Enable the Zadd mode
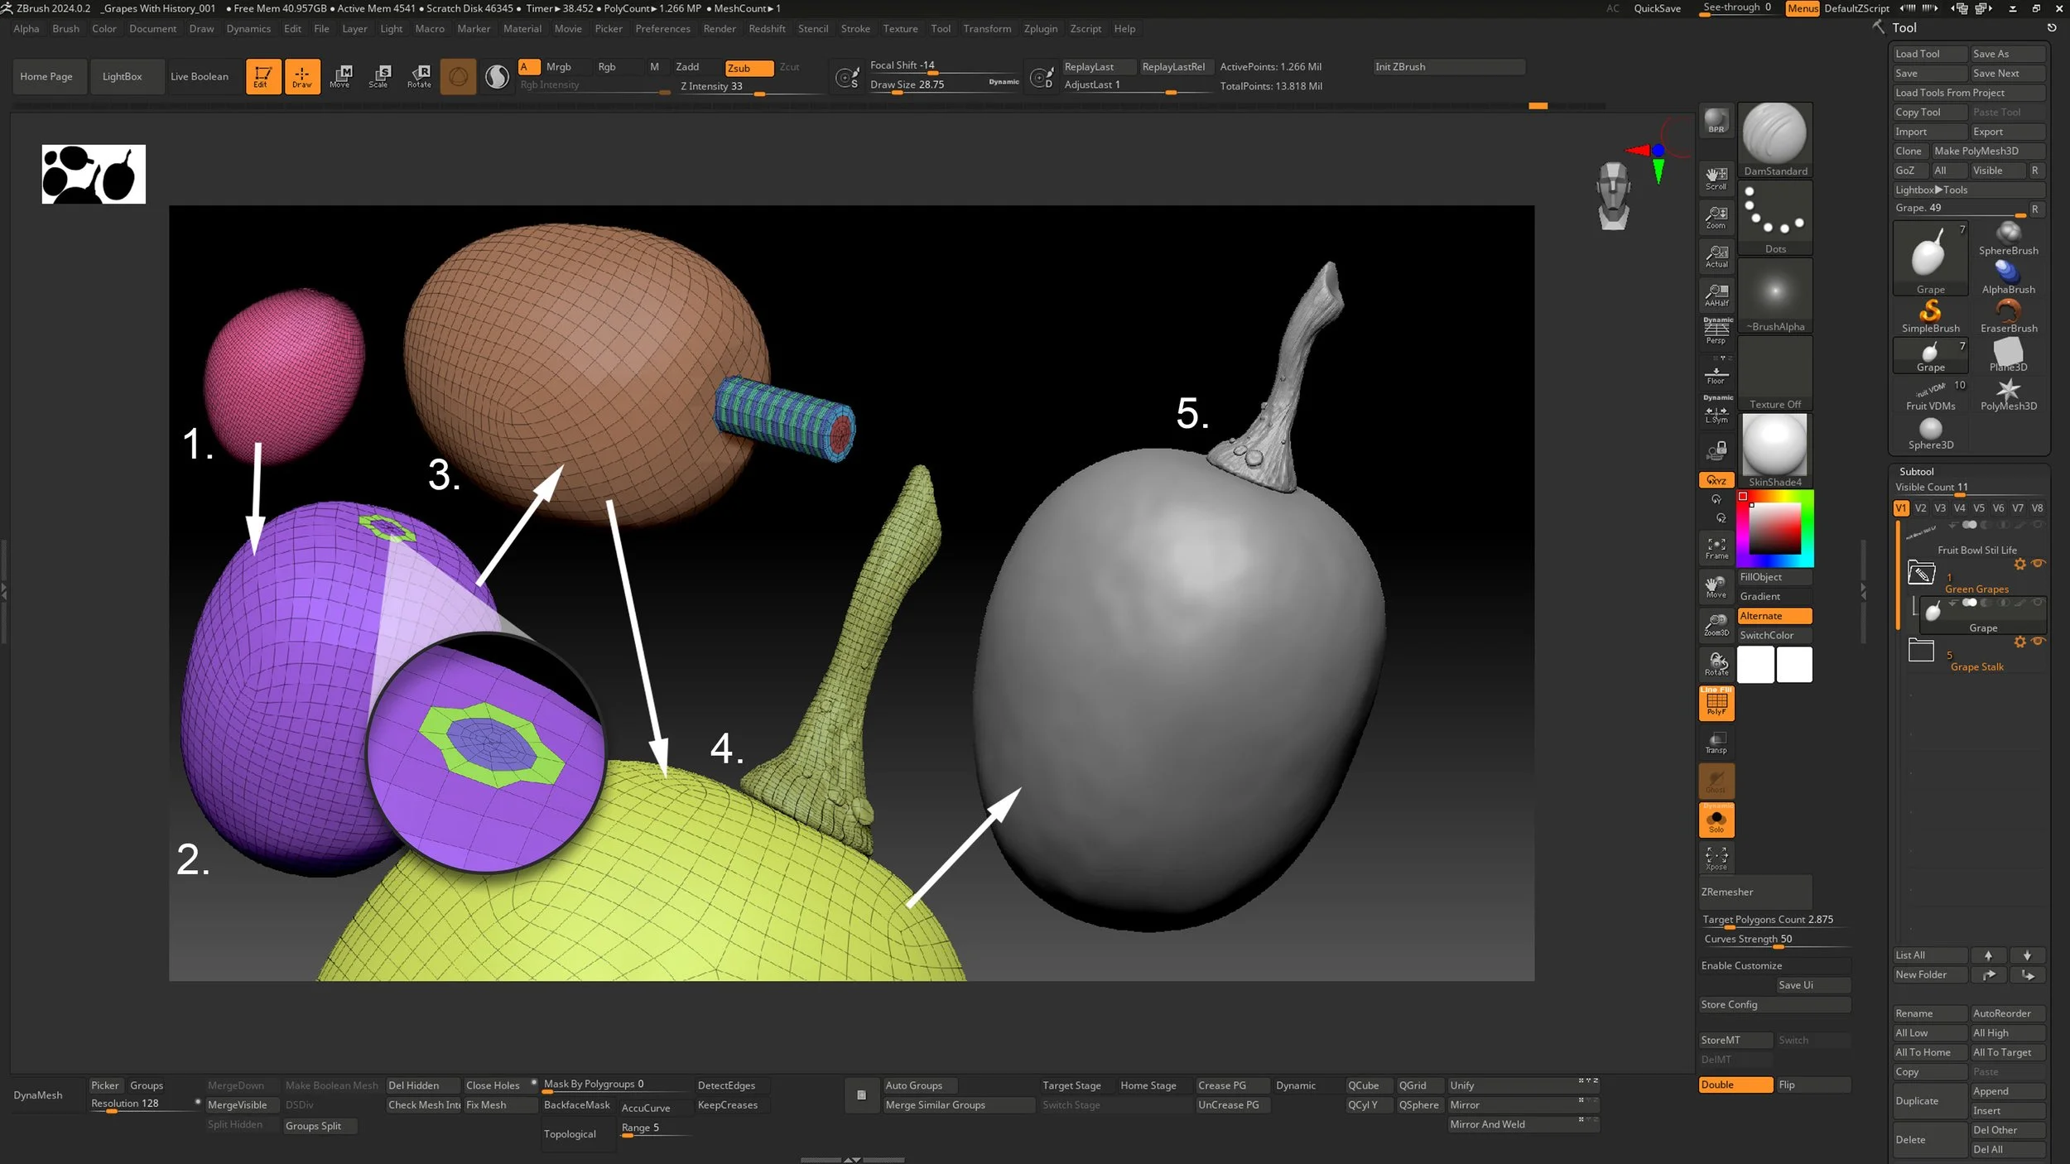Screen dimensions: 2070x1164 coord(687,67)
